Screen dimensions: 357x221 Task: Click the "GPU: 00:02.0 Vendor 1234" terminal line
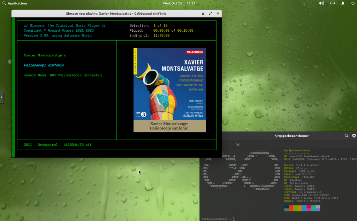coord(311,198)
